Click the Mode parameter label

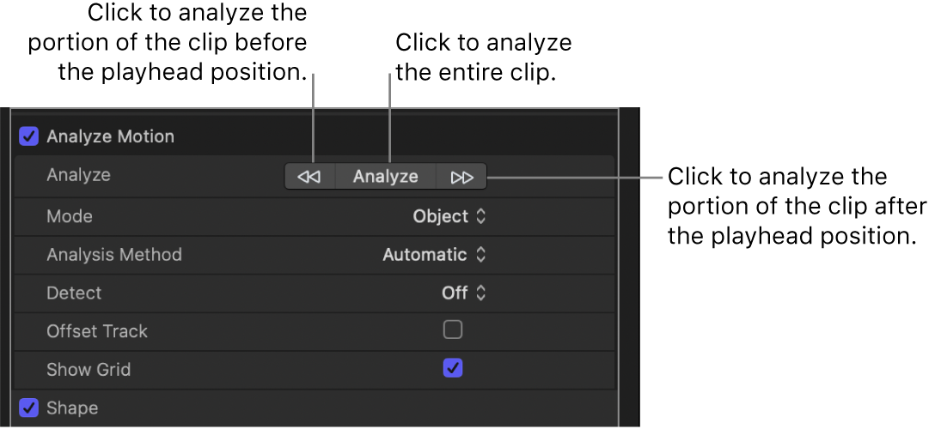click(70, 216)
